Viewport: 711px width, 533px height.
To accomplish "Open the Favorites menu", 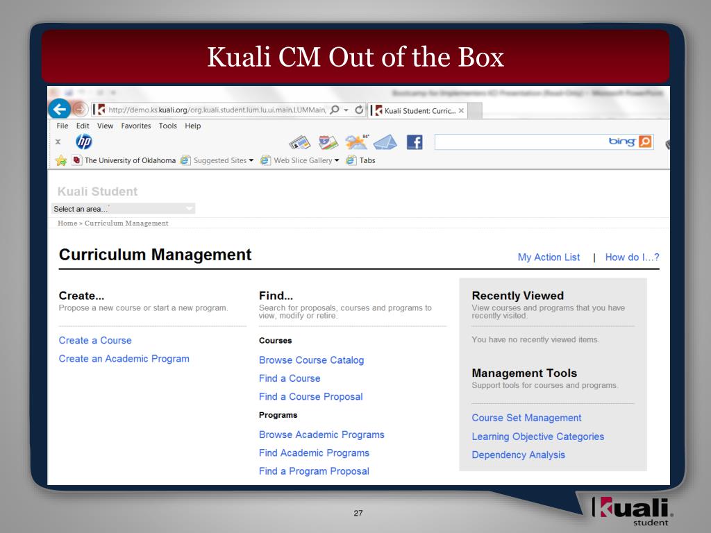I will point(136,126).
